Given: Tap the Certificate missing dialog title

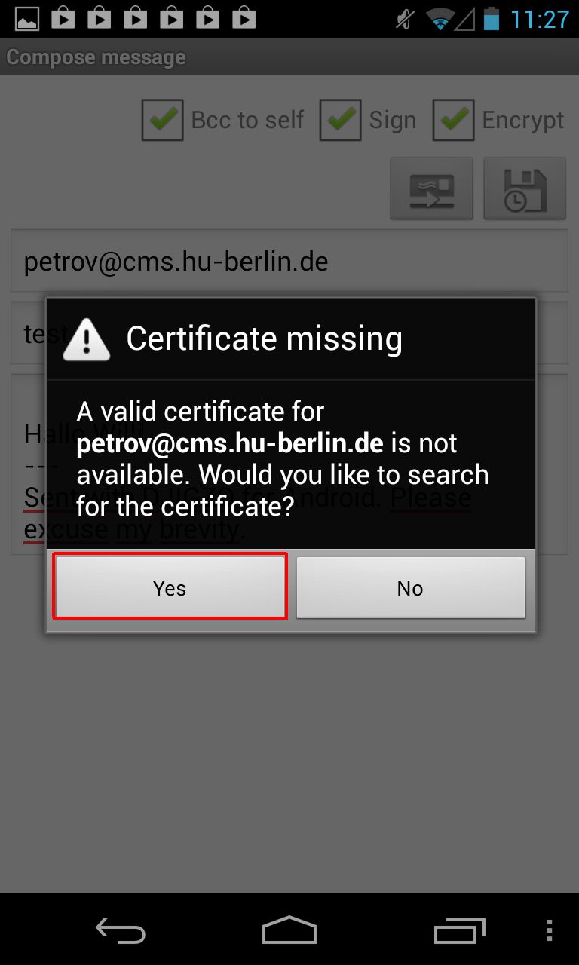Looking at the screenshot, I should tap(264, 339).
